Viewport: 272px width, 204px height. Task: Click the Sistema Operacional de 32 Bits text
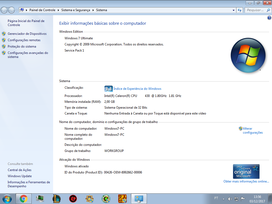pos(126,108)
